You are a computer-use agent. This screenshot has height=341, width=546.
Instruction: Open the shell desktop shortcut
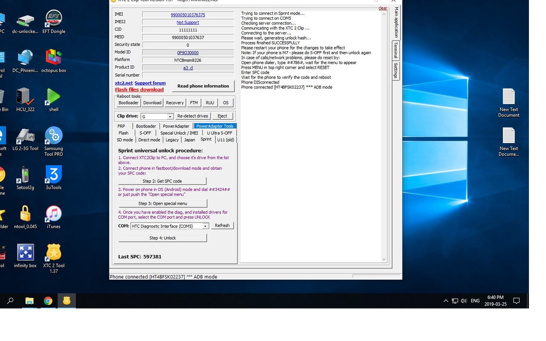coord(54,100)
